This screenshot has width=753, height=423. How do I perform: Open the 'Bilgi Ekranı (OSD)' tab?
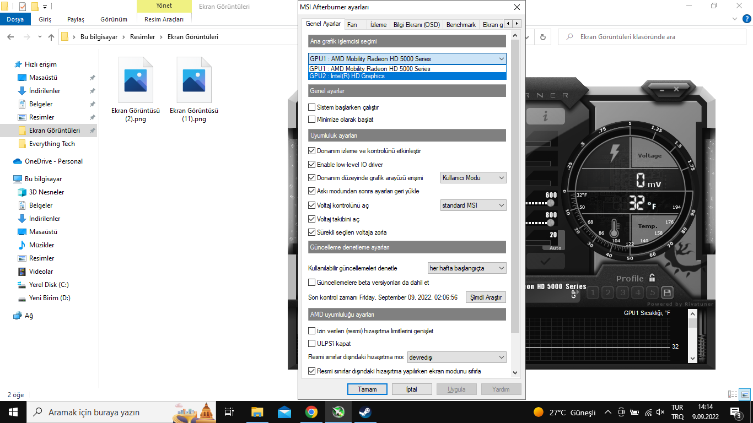(x=417, y=25)
